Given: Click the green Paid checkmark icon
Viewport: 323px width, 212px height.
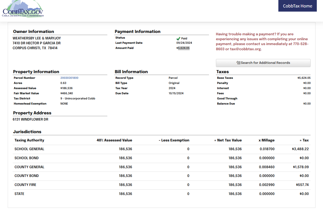Looking at the screenshot, I should [178, 38].
